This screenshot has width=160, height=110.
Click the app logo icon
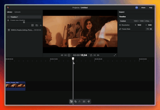(x=8, y=7)
